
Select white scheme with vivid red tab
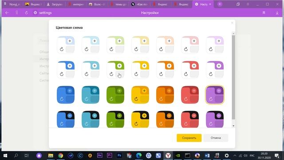click(x=190, y=70)
